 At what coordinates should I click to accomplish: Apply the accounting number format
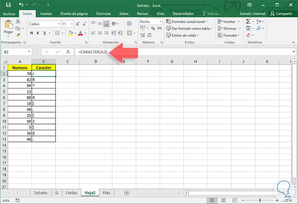143,28
